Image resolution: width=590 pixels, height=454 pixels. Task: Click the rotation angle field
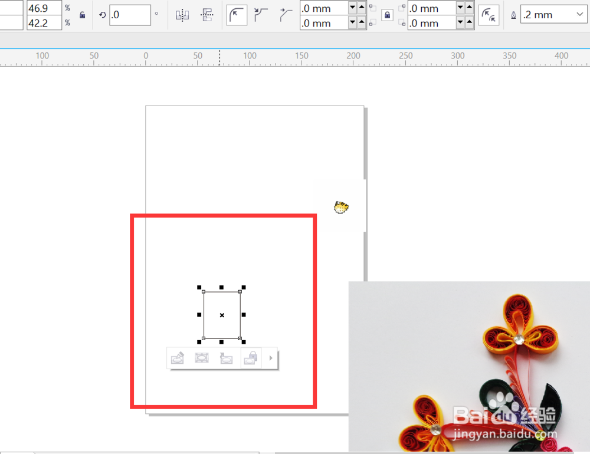point(130,15)
